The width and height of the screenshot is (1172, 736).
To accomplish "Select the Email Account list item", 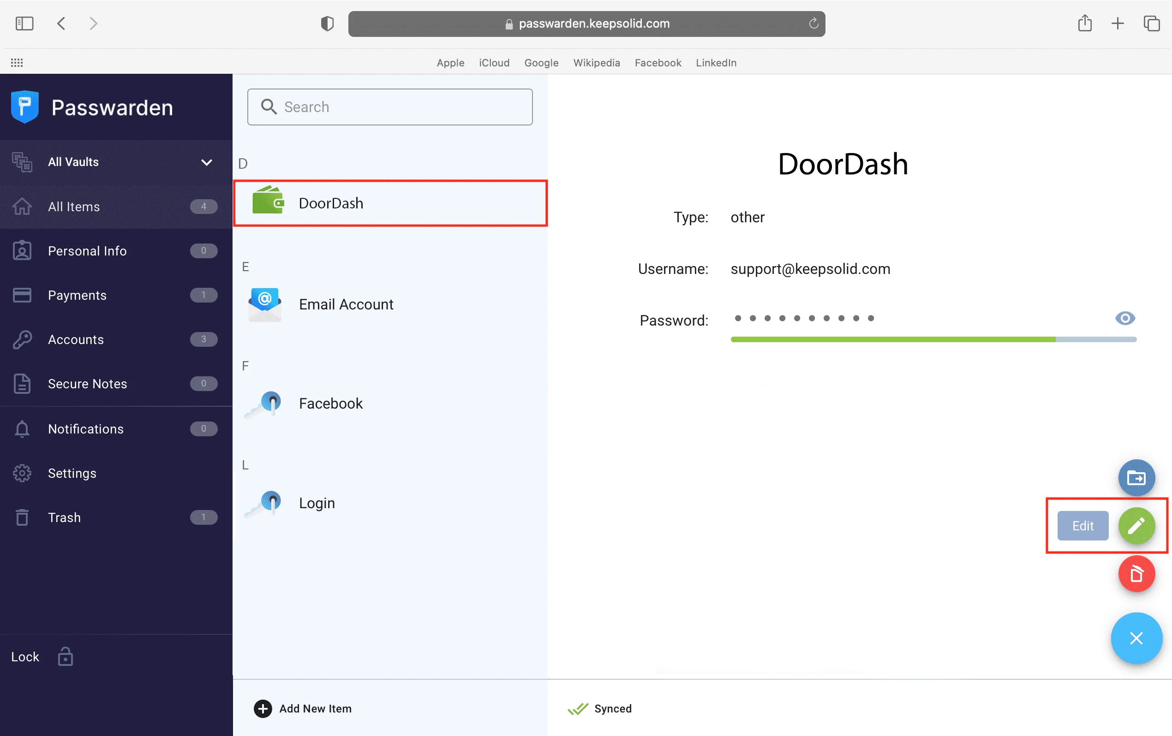I will coord(346,304).
